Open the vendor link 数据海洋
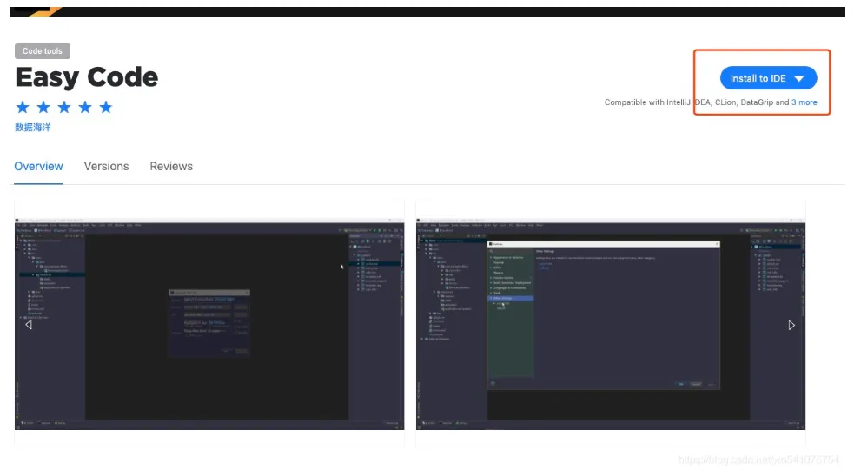 click(33, 127)
